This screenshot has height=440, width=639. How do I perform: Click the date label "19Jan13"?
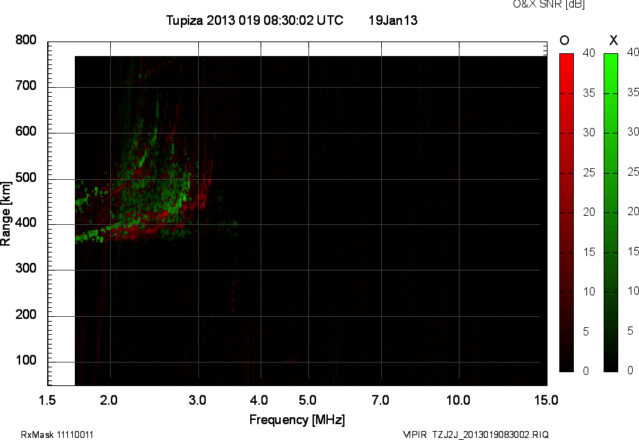pyautogui.click(x=393, y=20)
